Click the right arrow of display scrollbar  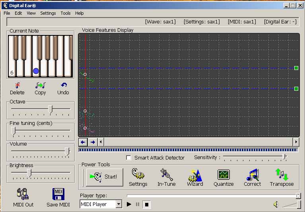296,142
